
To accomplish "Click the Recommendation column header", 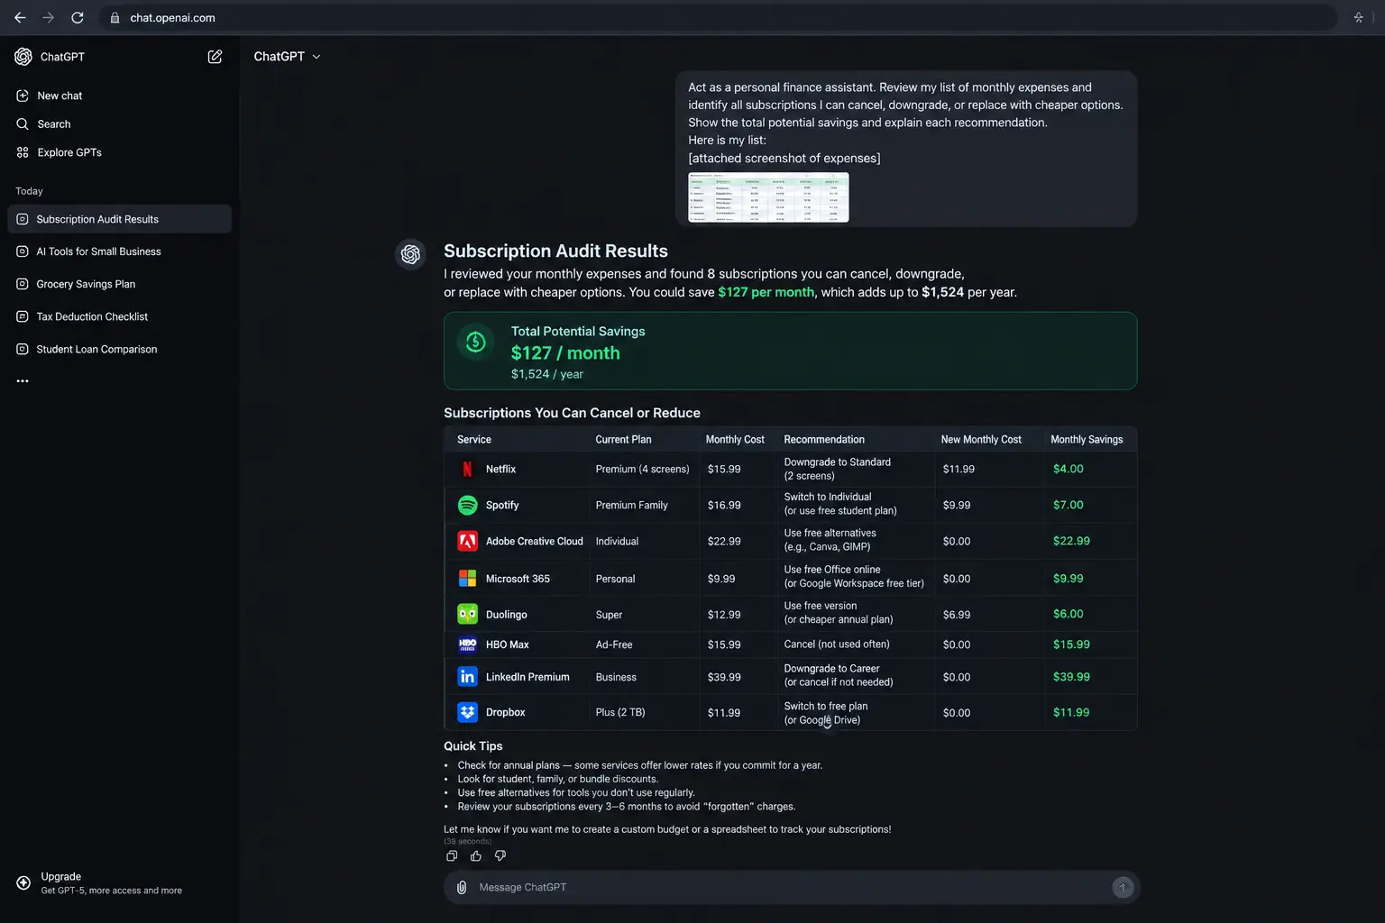I will [x=824, y=440].
